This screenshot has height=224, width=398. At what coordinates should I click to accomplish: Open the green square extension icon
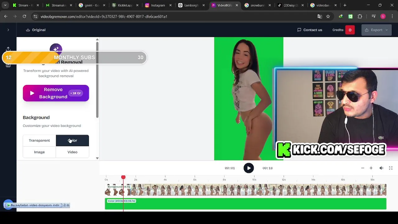(x=350, y=16)
